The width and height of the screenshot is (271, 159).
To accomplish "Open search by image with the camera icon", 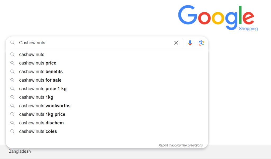I will (201, 43).
